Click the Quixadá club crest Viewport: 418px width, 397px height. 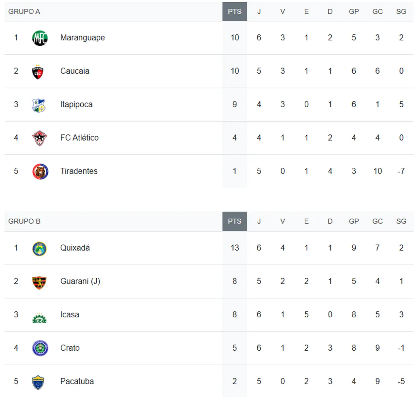40,249
